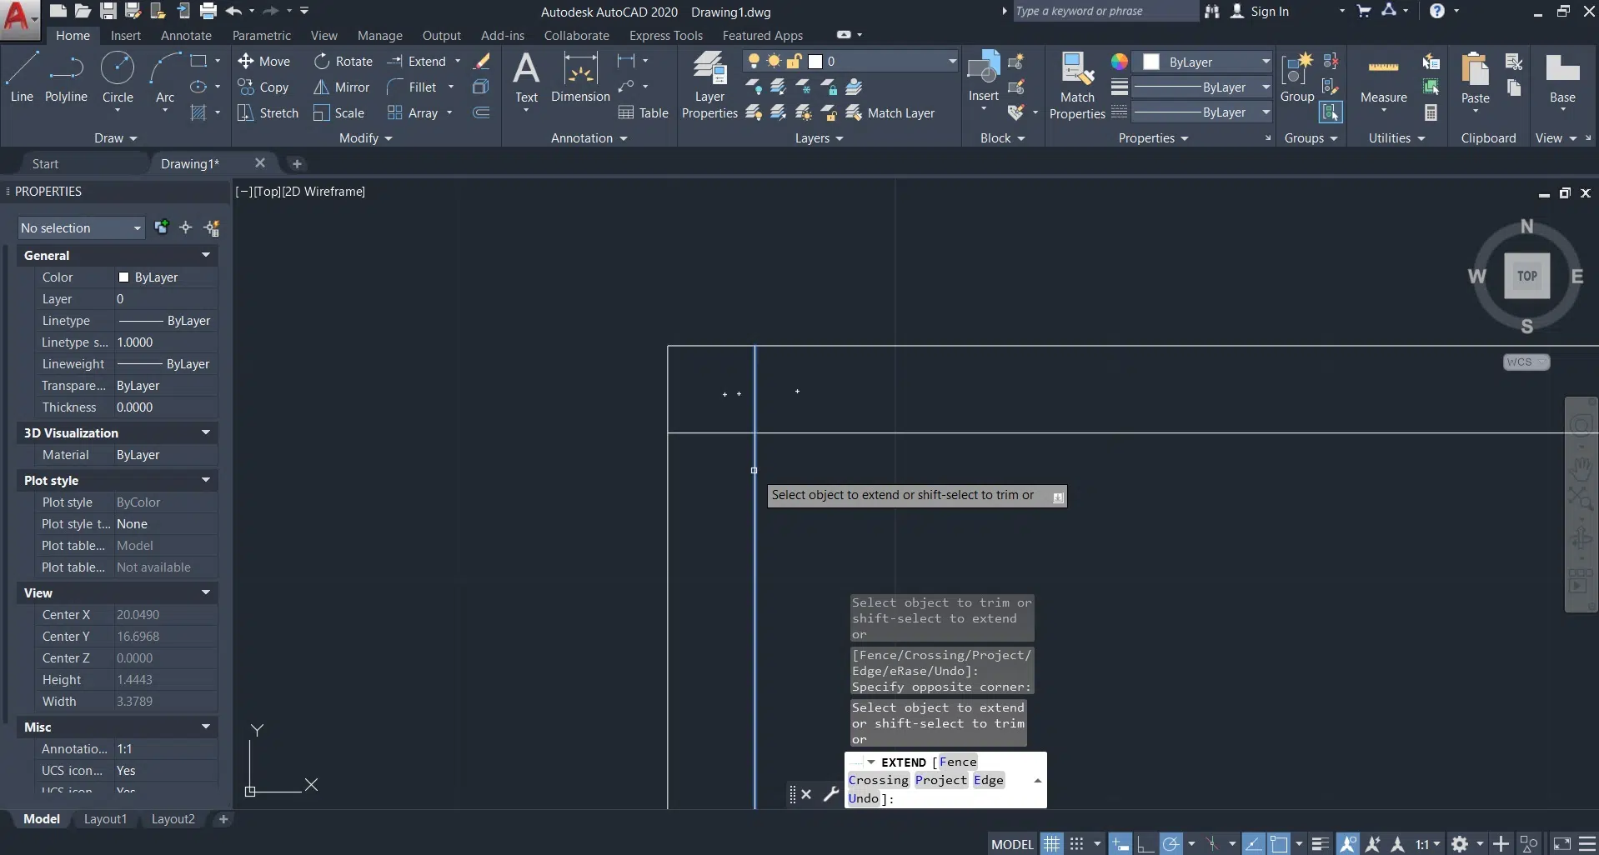Viewport: 1599px width, 855px height.
Task: Toggle grid display in status bar
Action: pyautogui.click(x=1052, y=844)
